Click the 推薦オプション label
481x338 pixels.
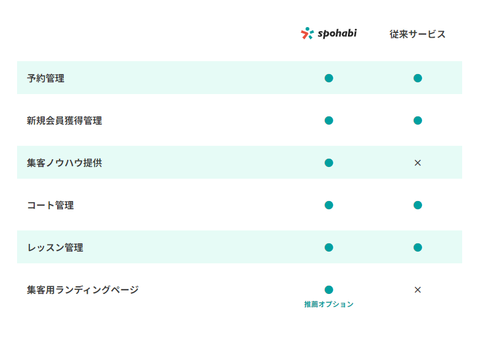[x=329, y=304]
